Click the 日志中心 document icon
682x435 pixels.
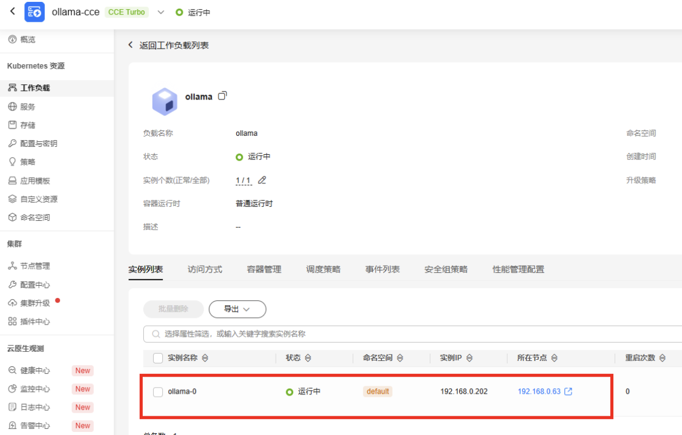click(x=12, y=407)
